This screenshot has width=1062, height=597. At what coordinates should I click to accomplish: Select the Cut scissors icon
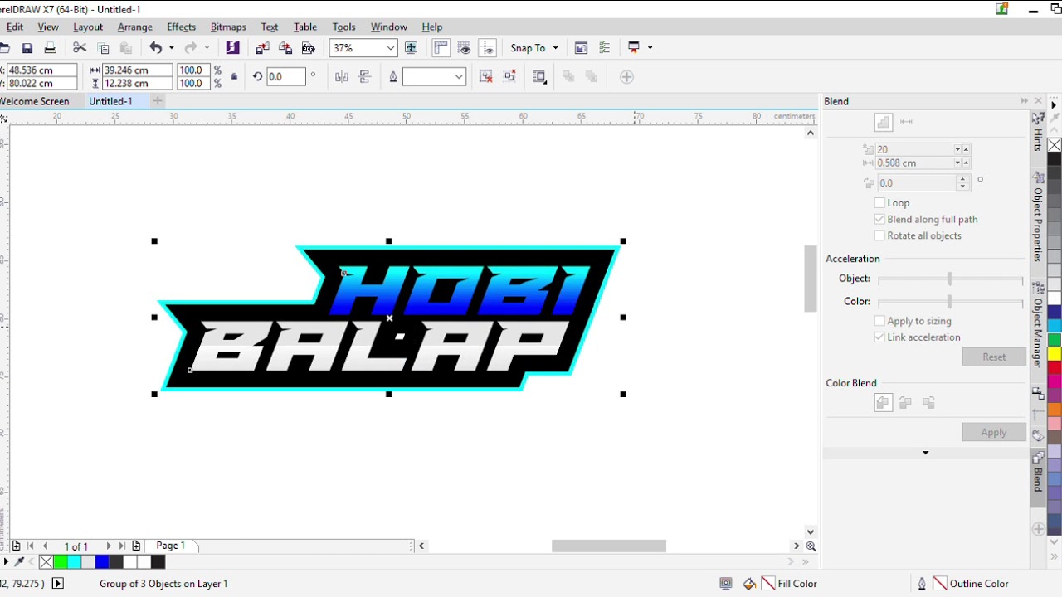[80, 48]
